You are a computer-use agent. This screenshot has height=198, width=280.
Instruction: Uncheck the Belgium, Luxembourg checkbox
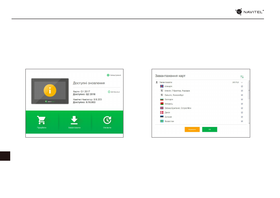(242, 95)
